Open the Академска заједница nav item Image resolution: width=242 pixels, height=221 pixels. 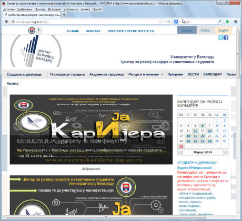click(x=107, y=74)
